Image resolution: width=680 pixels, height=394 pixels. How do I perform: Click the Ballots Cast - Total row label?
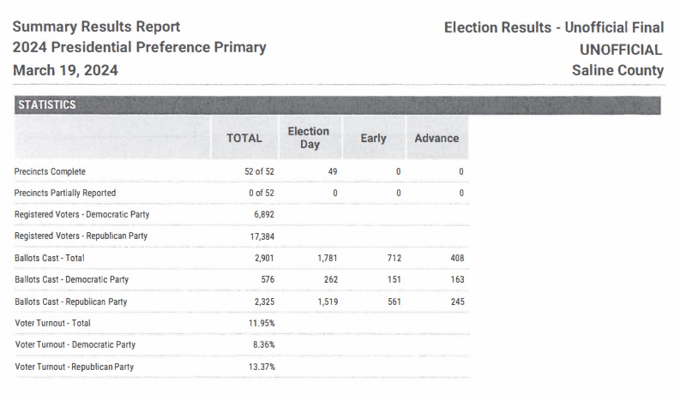tap(50, 258)
